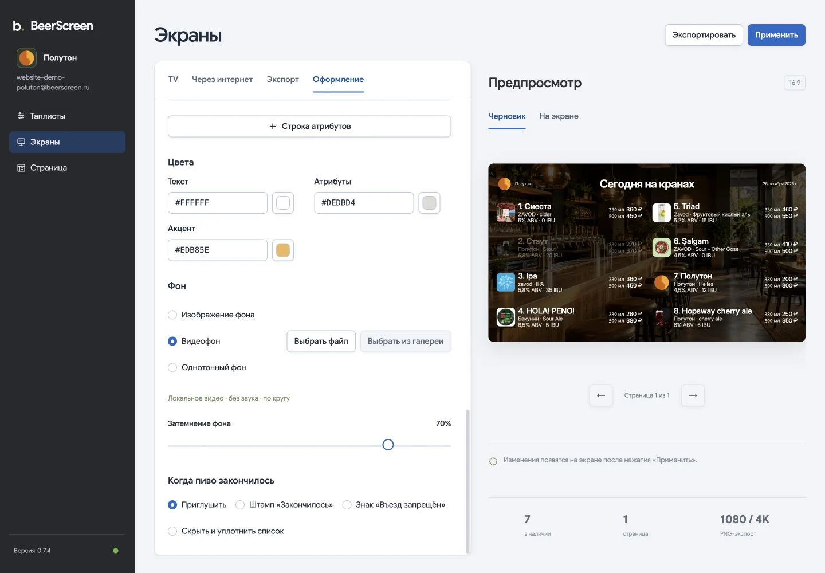This screenshot has width=825, height=573.
Task: Open Страница in the sidebar
Action: click(67, 168)
